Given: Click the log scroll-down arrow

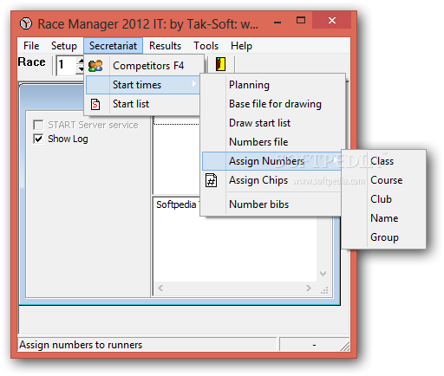Looking at the screenshot, I should [323, 273].
